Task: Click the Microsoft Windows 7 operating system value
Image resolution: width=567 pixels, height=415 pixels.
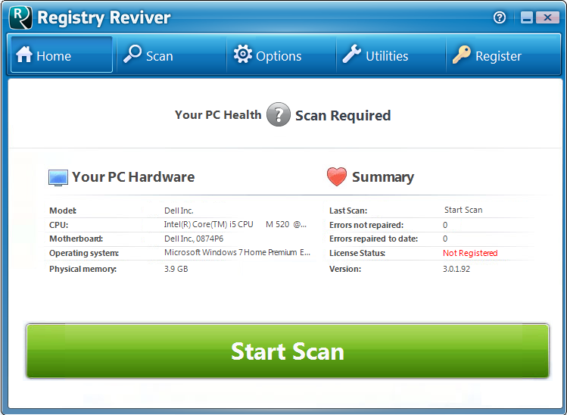Action: point(237,253)
